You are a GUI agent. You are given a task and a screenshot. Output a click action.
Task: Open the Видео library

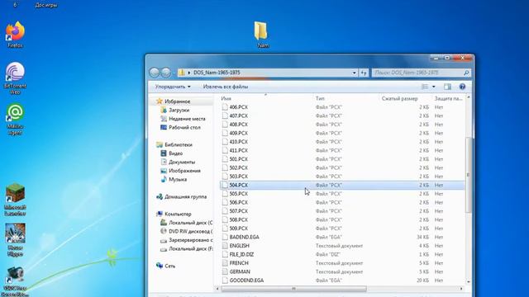pyautogui.click(x=175, y=153)
